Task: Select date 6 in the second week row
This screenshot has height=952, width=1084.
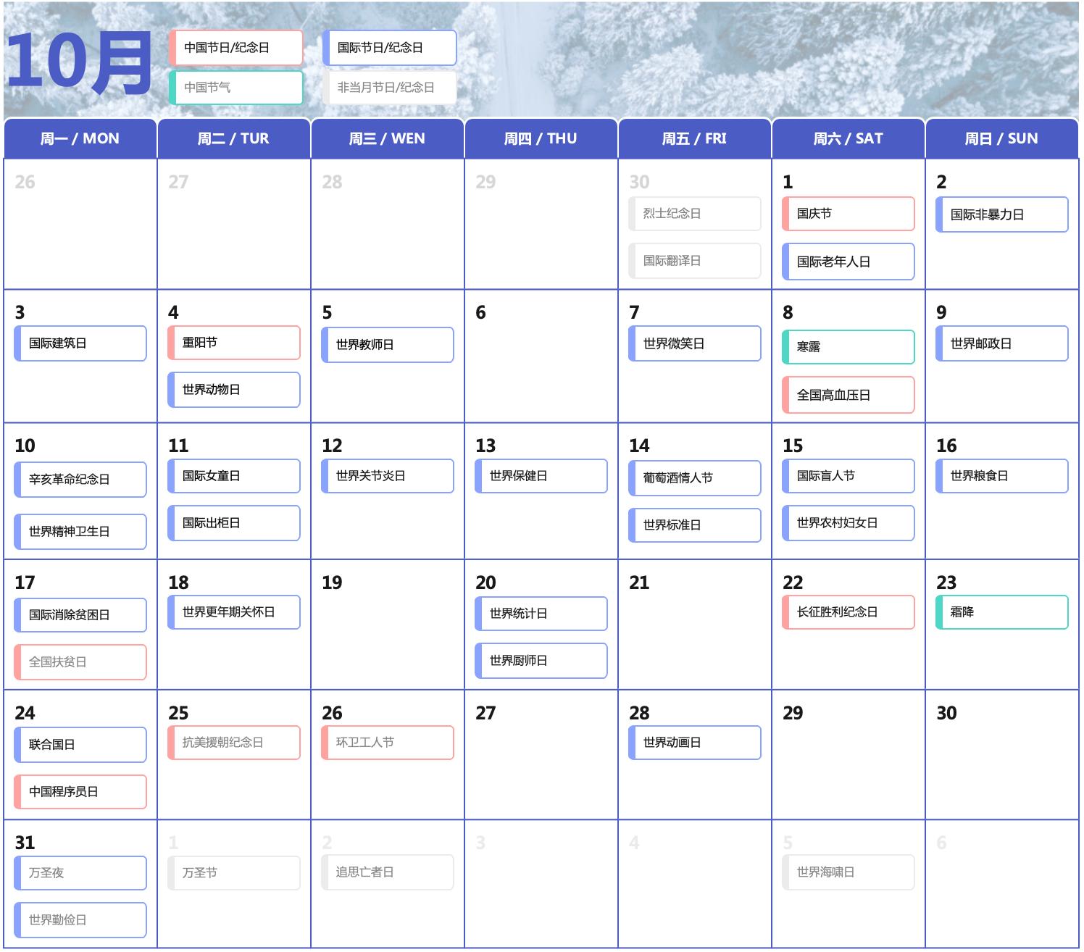Action: tap(480, 313)
